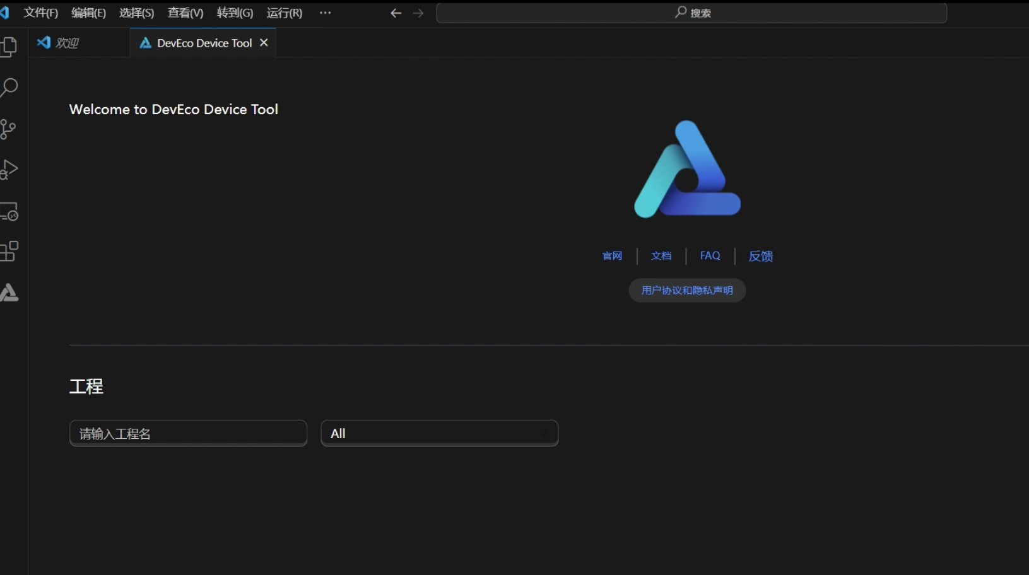
Task: Open the 反馈 link
Action: 761,256
